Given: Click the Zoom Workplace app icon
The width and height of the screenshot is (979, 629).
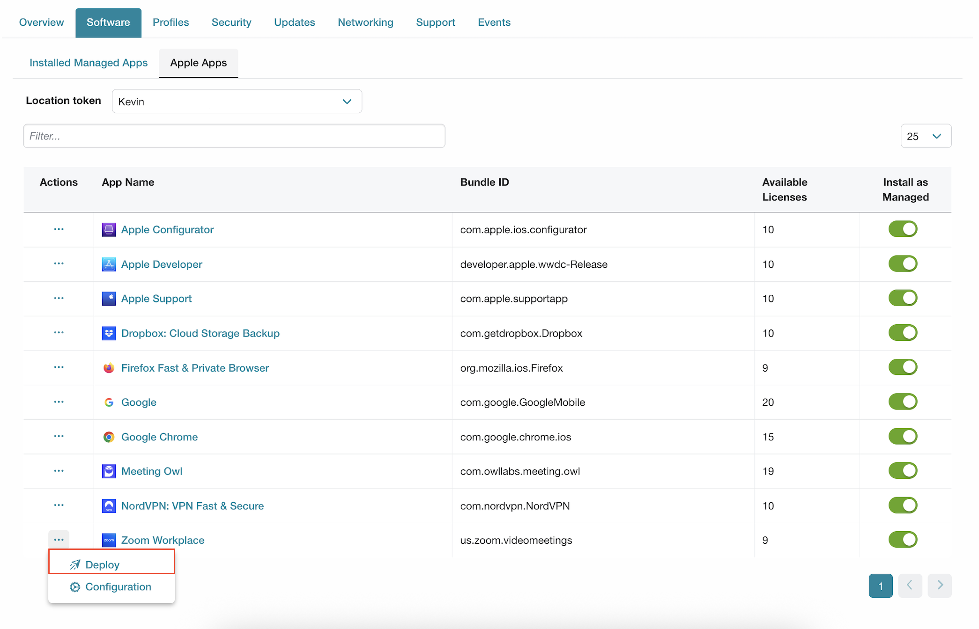Looking at the screenshot, I should click(109, 540).
